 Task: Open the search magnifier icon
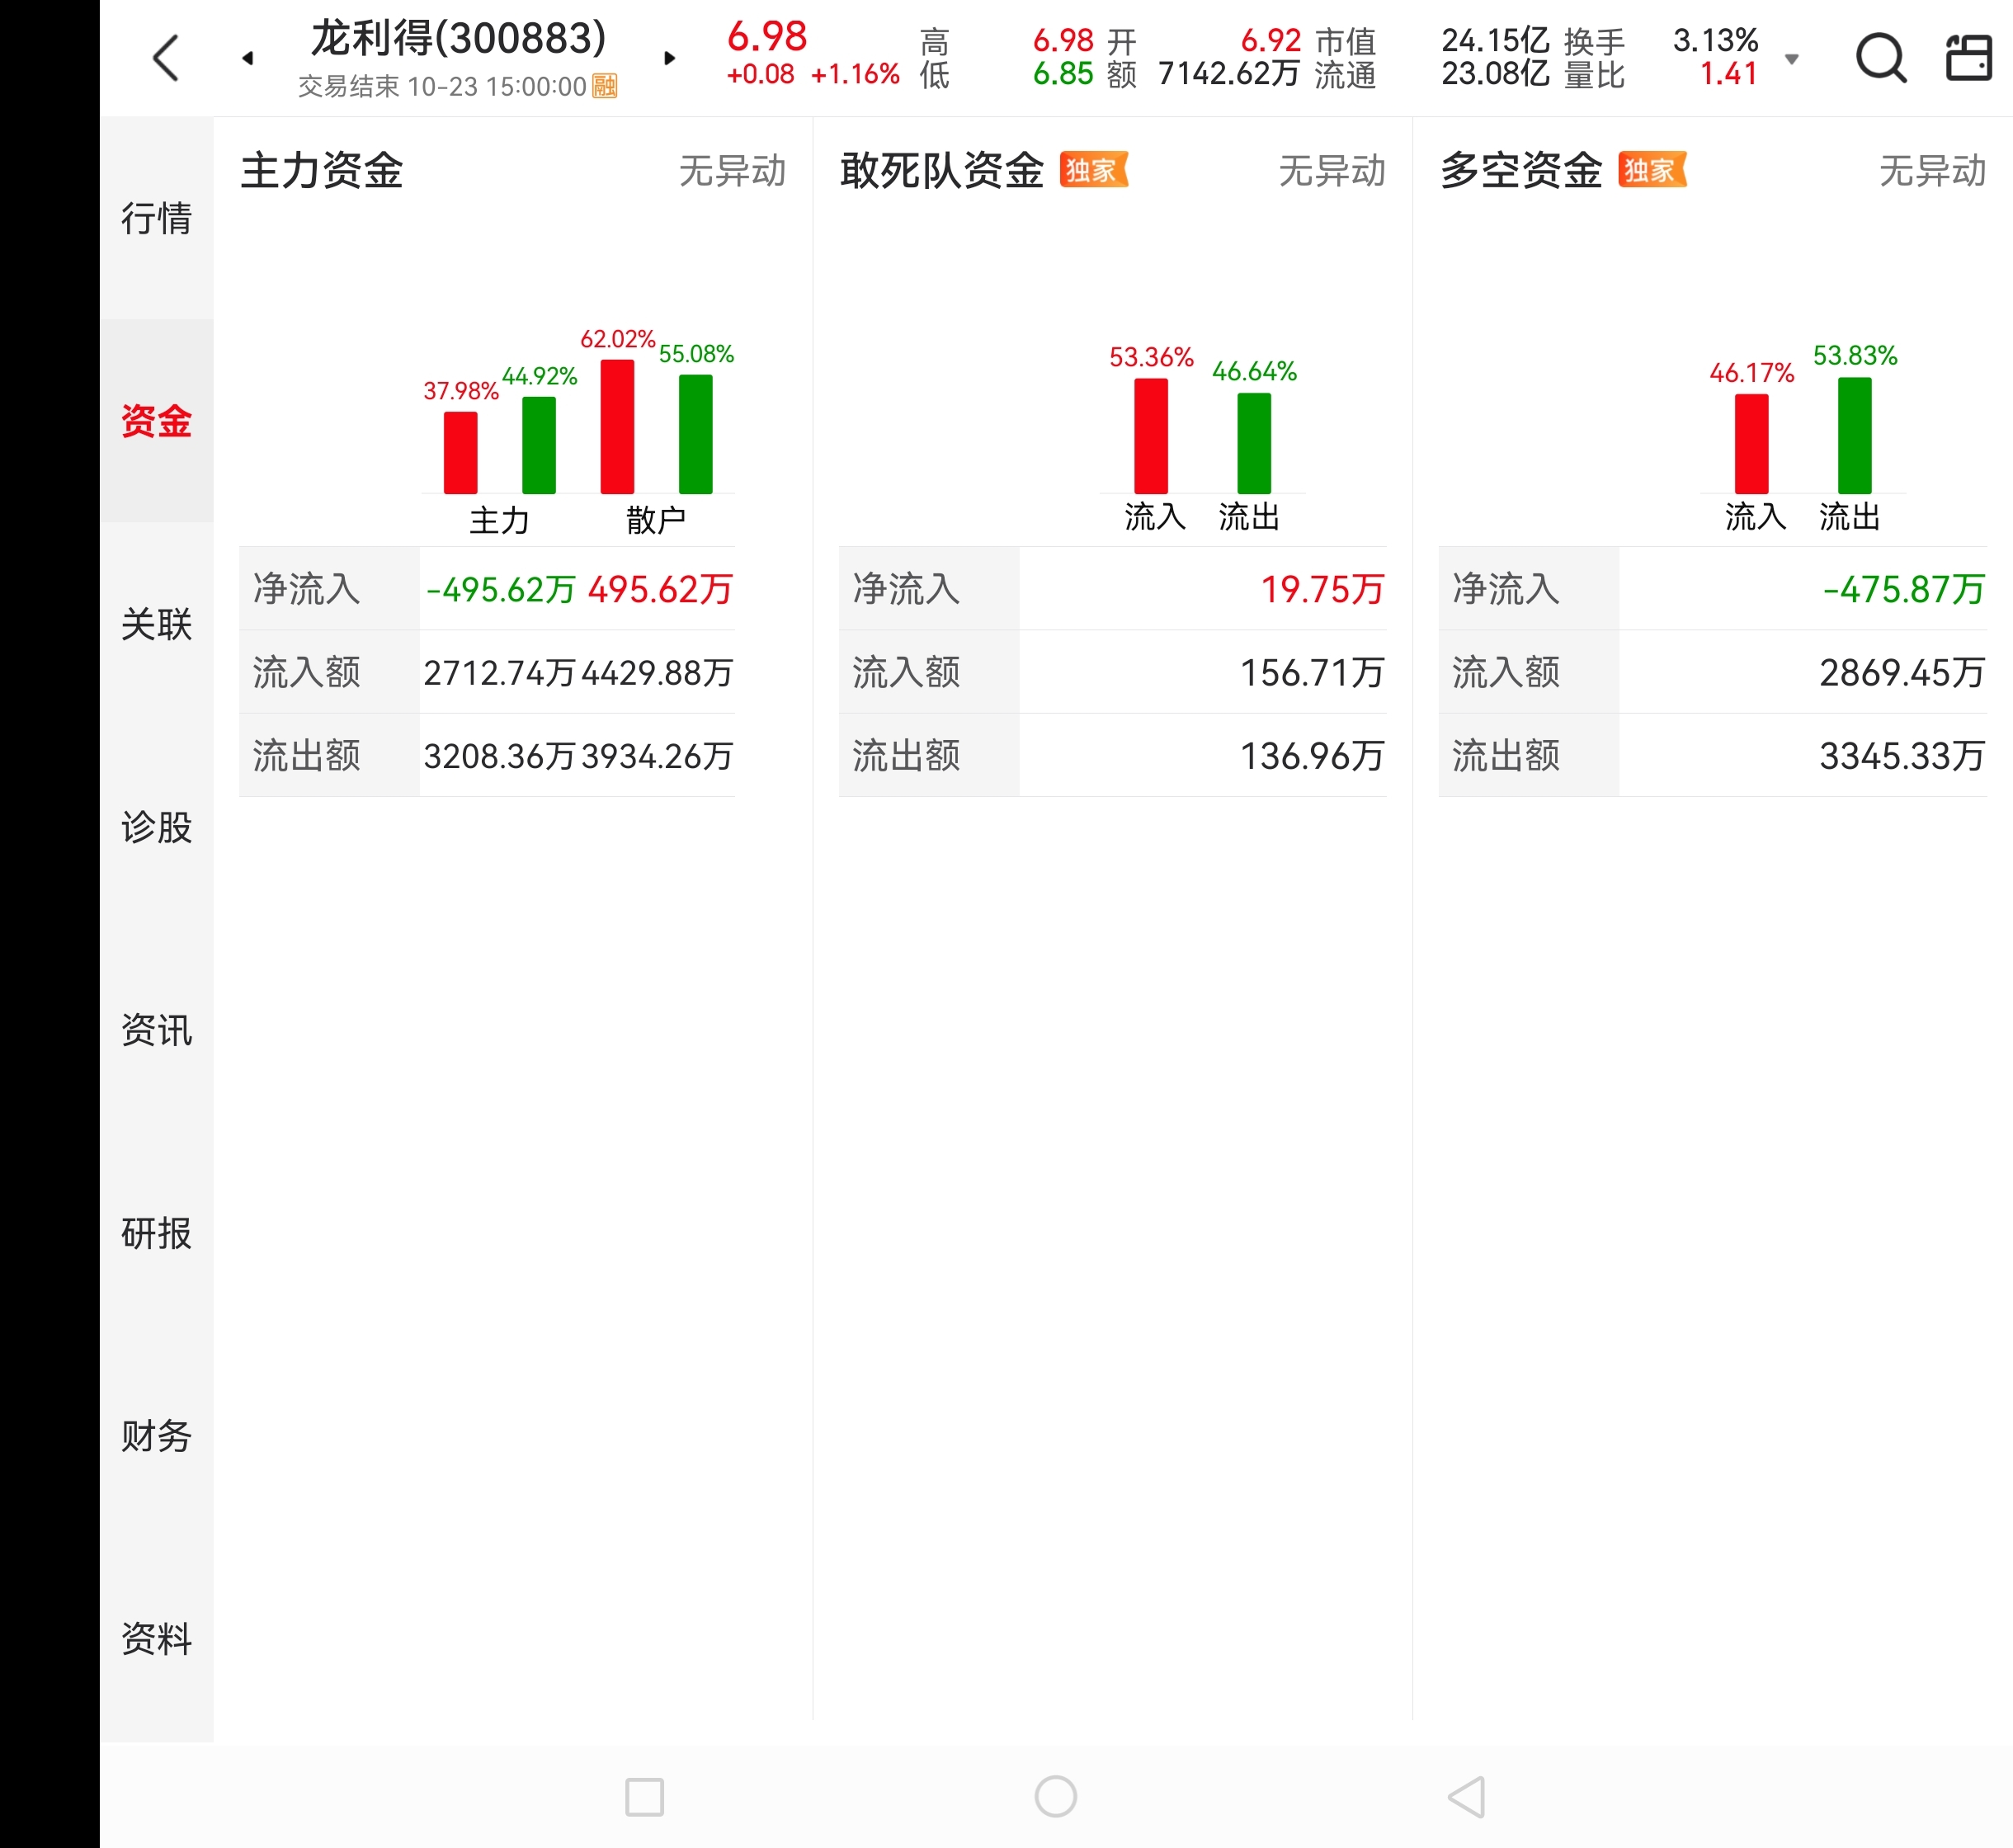tap(1880, 58)
